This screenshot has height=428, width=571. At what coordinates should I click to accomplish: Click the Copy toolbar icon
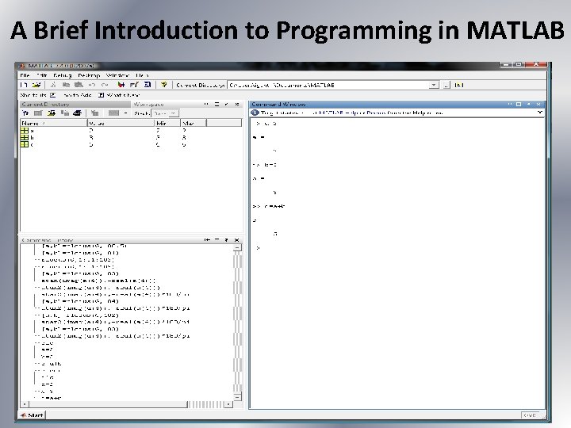66,85
